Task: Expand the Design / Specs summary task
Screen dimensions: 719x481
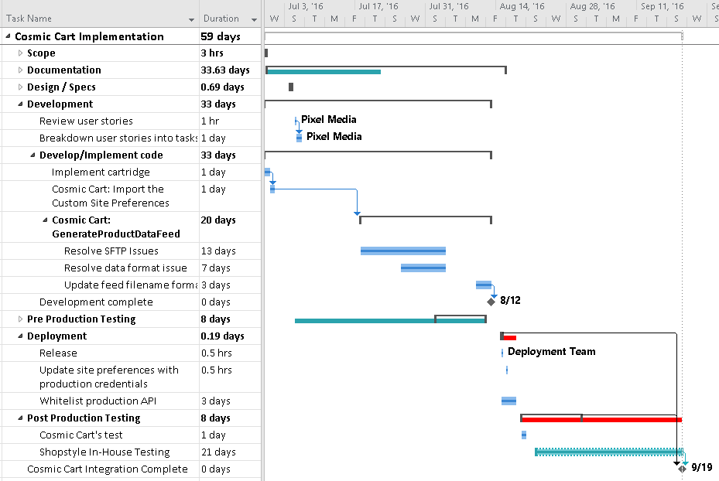Action: [x=20, y=87]
